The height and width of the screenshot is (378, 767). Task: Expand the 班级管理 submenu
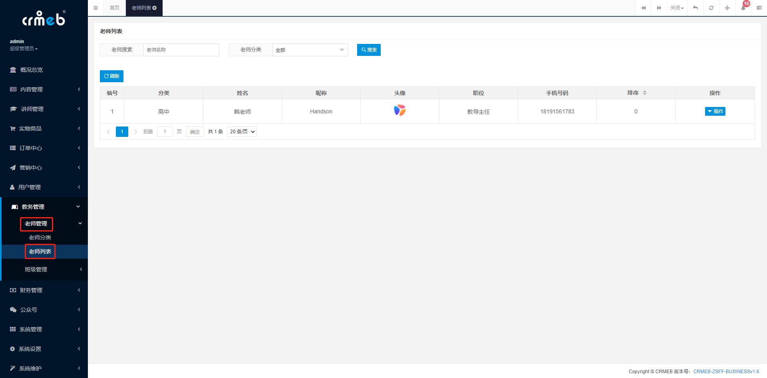pos(45,269)
